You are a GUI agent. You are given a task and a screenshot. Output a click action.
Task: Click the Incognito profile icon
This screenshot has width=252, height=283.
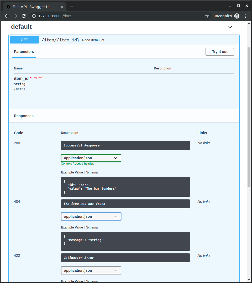tap(237, 16)
